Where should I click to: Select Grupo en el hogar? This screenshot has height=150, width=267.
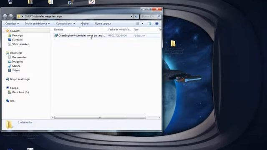click(20, 79)
